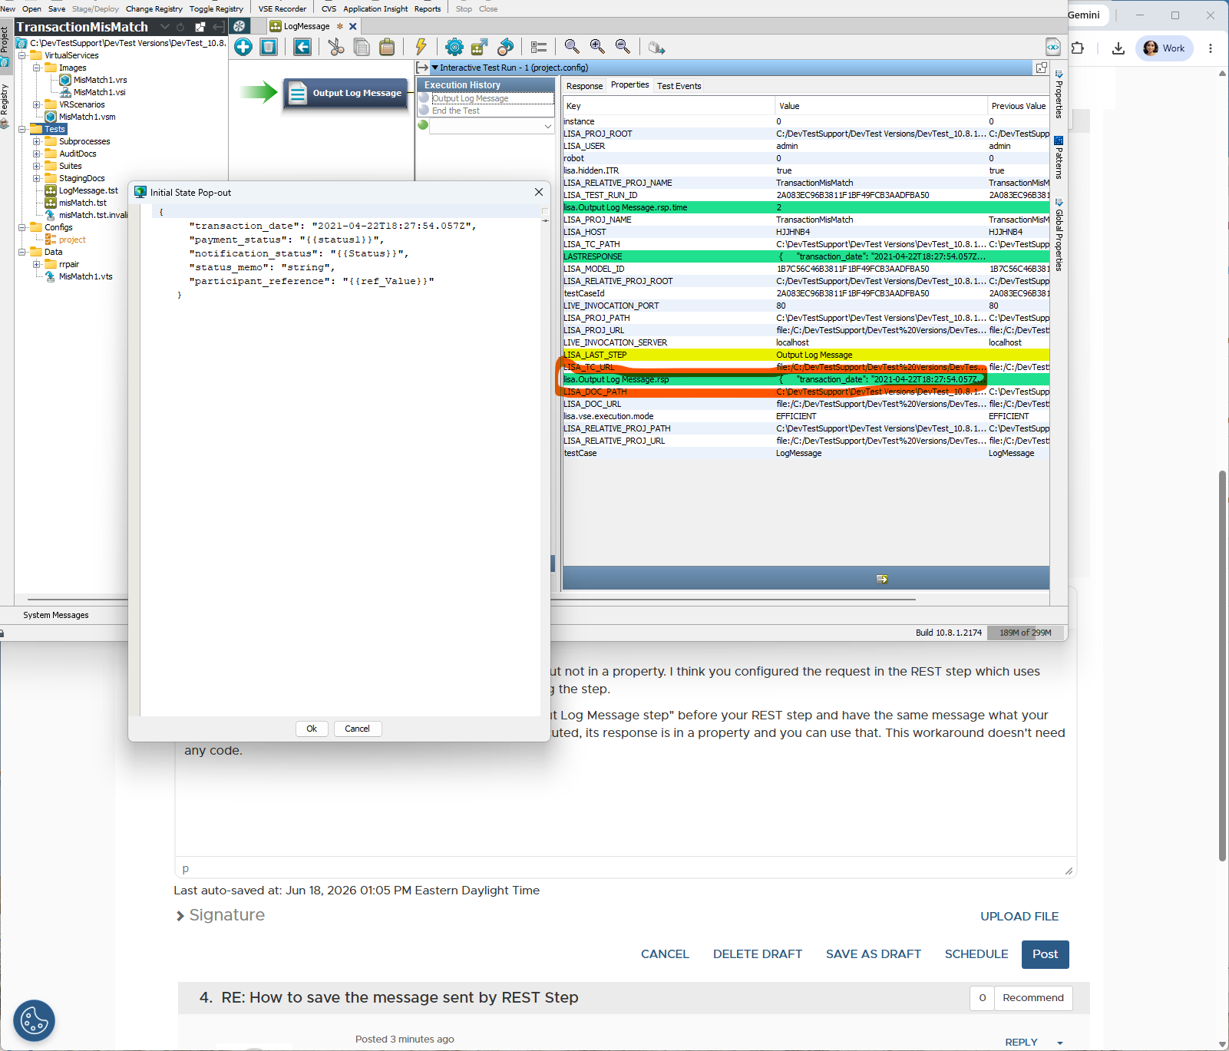Click the pop-out icon in Interactive Test Run header

(x=1042, y=68)
